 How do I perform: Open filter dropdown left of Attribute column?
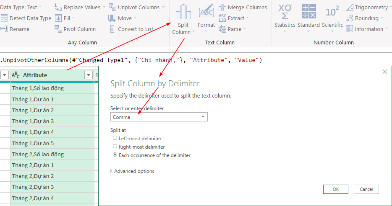[5, 75]
